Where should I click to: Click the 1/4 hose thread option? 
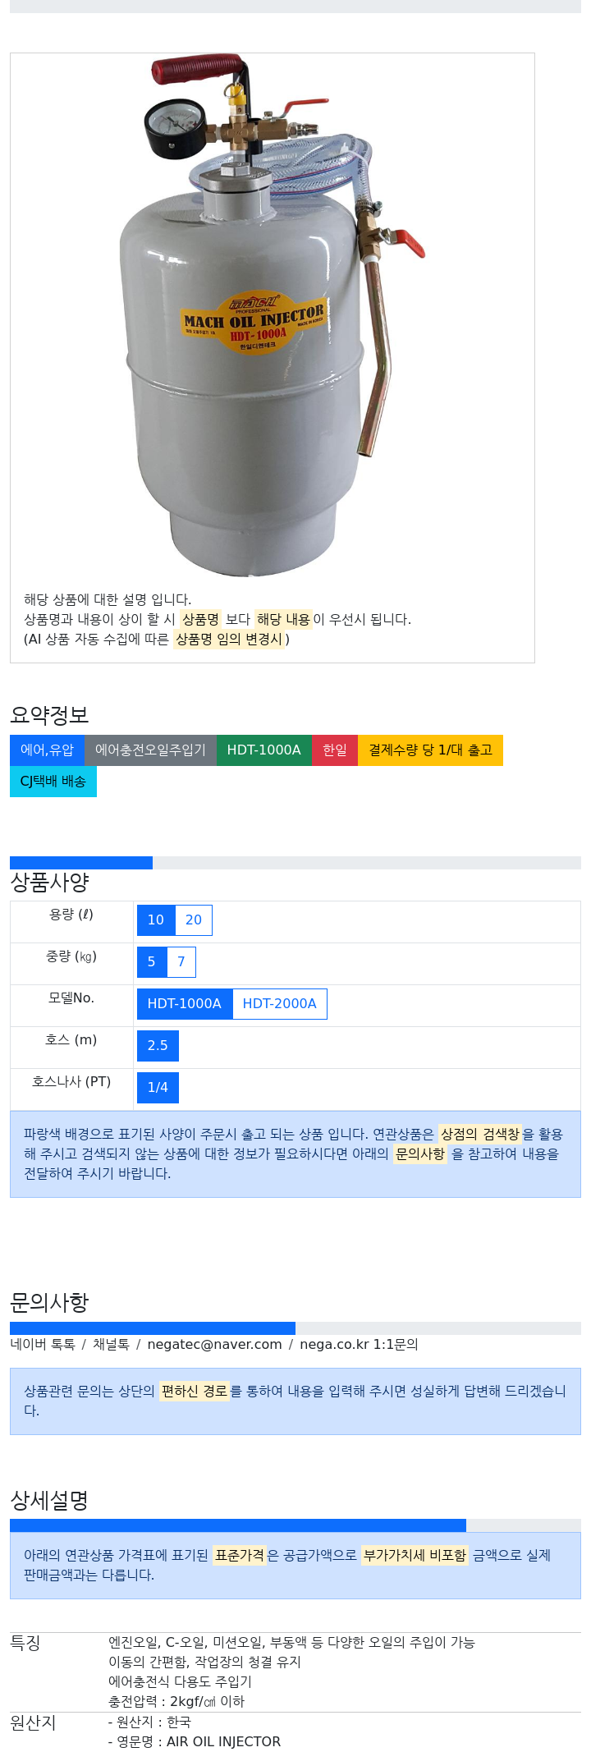click(158, 1088)
